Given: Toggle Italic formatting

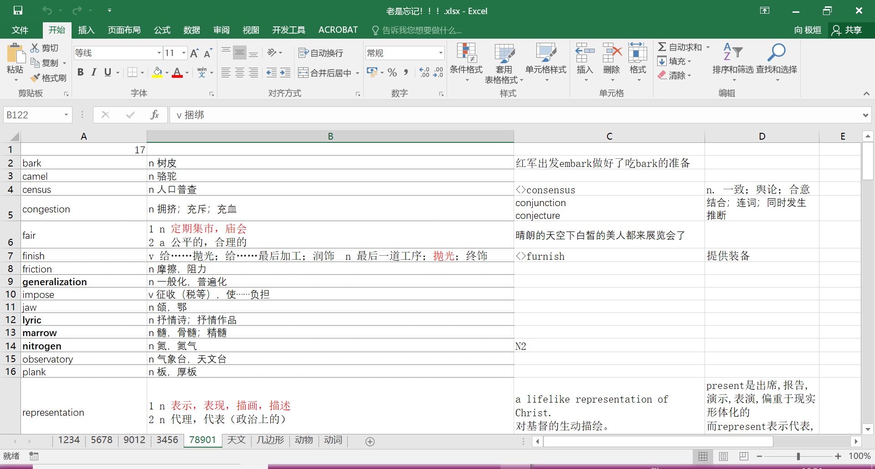Looking at the screenshot, I should 94,72.
